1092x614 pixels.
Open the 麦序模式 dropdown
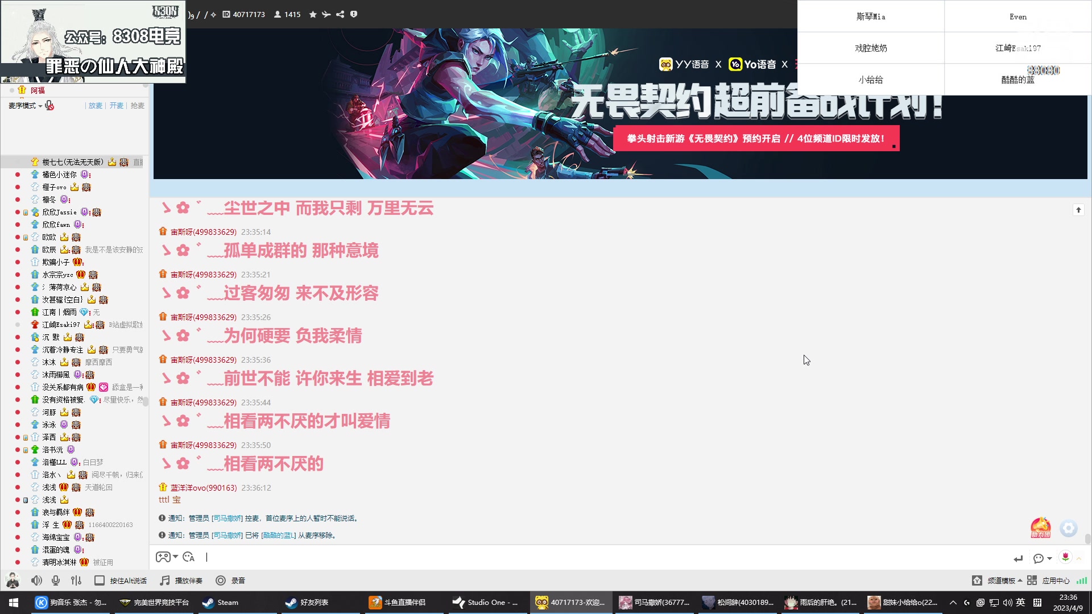pyautogui.click(x=28, y=106)
